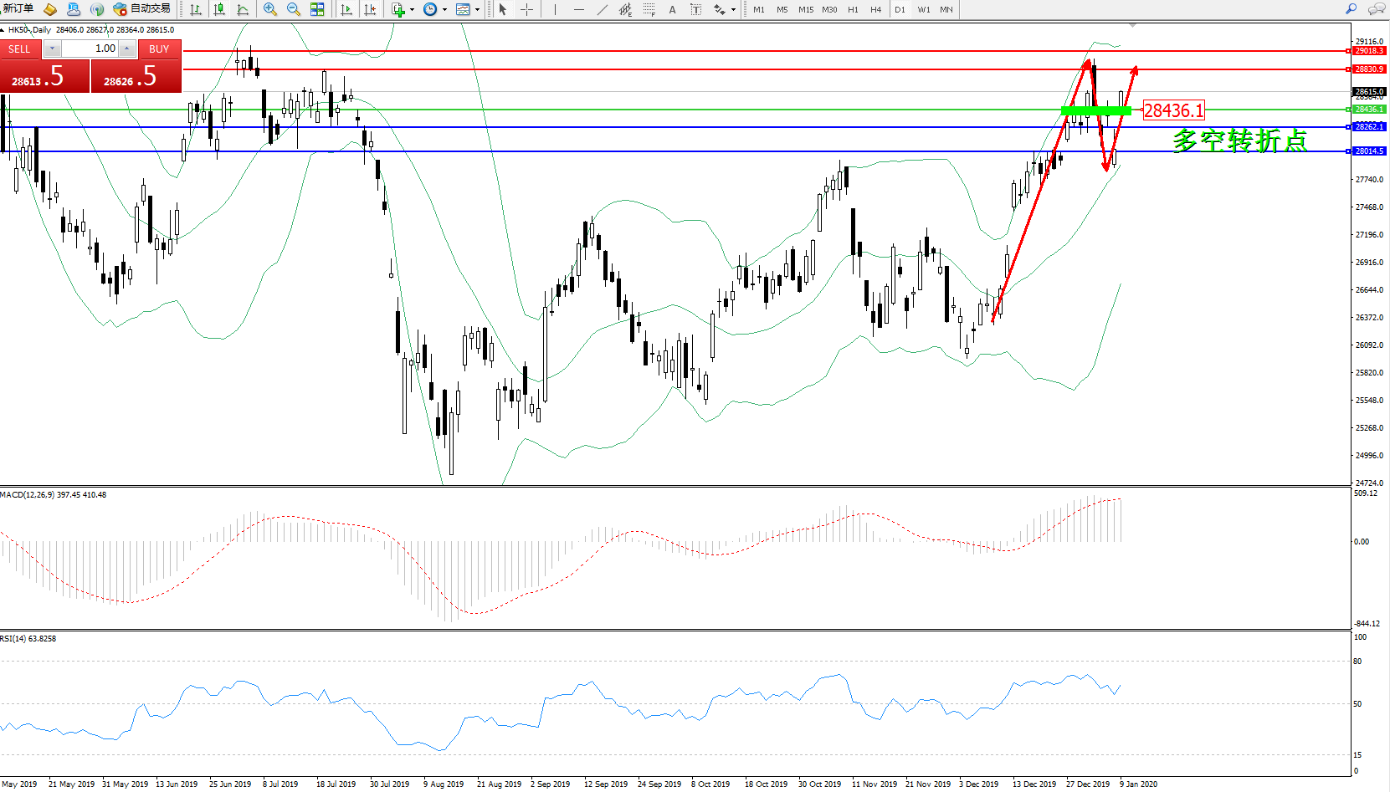Switch to H4 timeframe

[875, 9]
